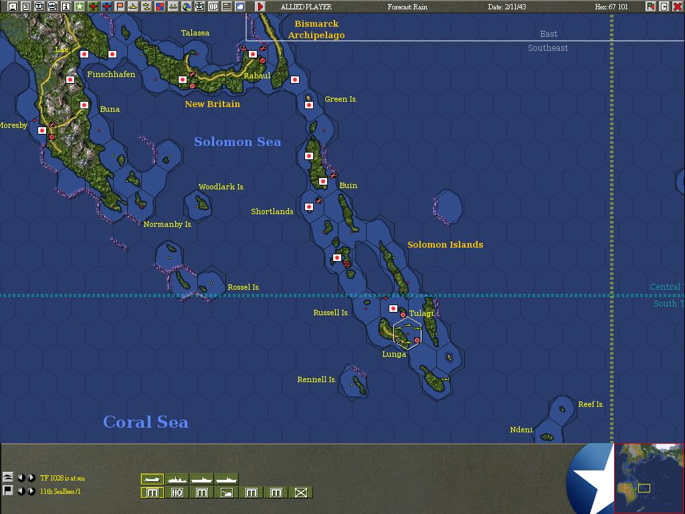685x514 pixels.
Task: Select the Japanese flag marker near Tulagi
Action: [393, 309]
